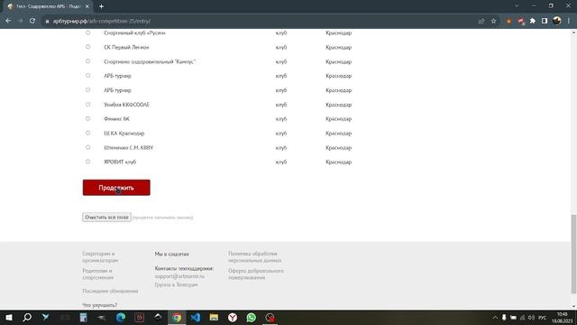Click the orange extension icon in toolbar
Image resolution: width=577 pixels, height=325 pixels.
(508, 22)
